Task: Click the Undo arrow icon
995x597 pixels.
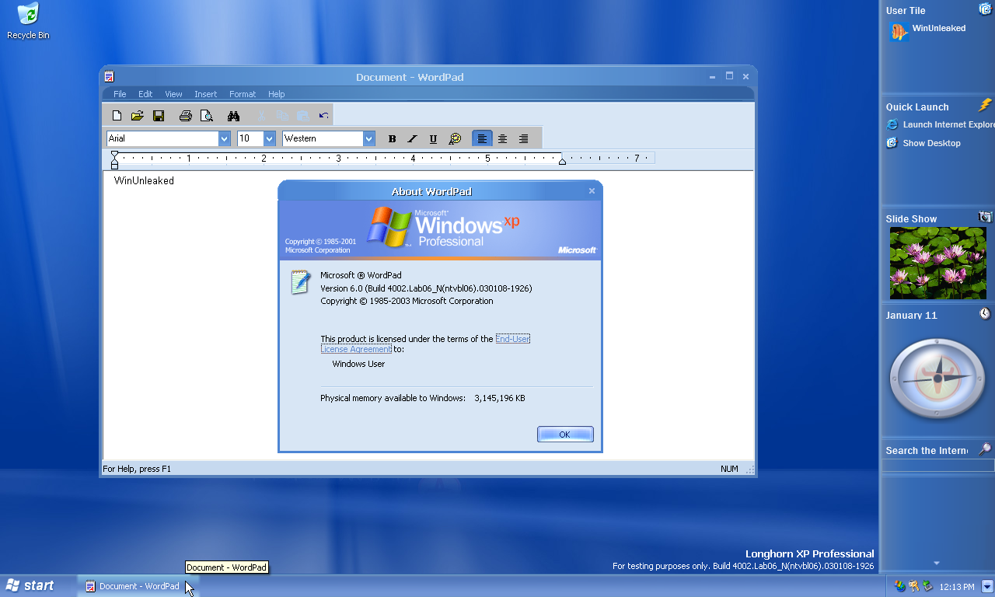Action: (x=323, y=116)
